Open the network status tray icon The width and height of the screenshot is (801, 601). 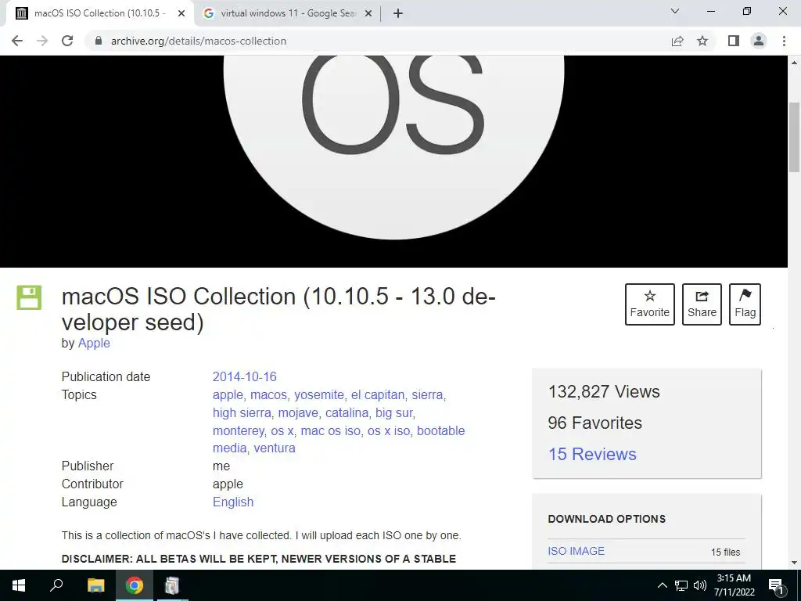[x=681, y=585]
